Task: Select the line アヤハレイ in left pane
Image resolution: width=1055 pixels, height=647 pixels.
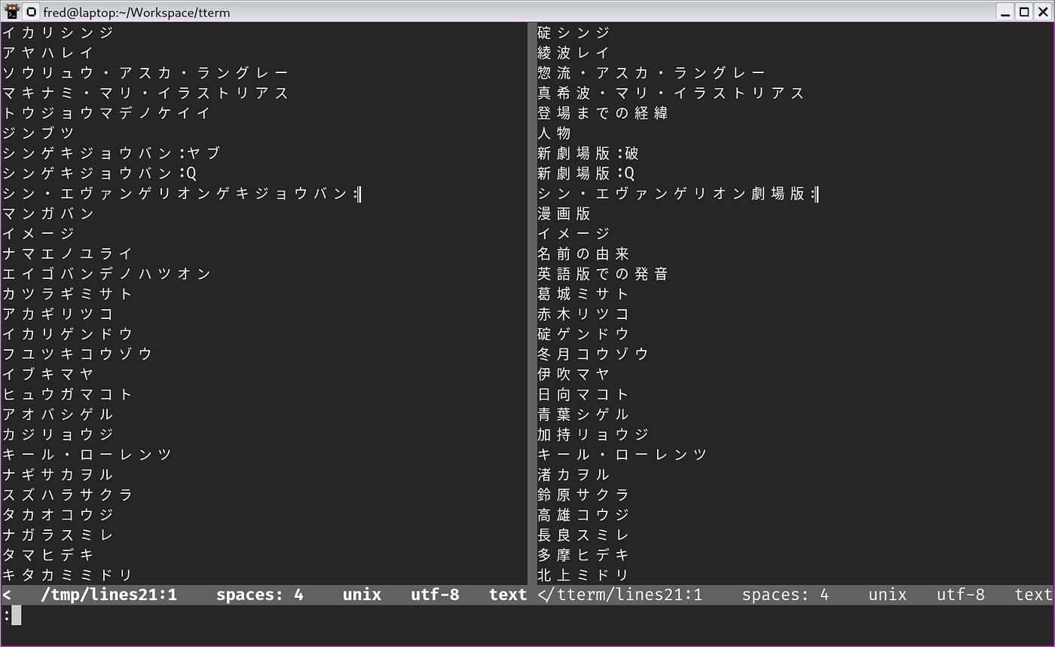Action: click(x=47, y=53)
